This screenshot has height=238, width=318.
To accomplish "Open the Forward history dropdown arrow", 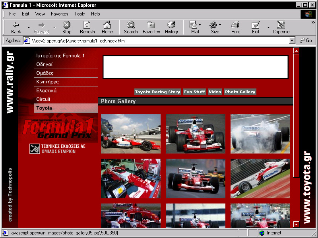I will coord(54,27).
